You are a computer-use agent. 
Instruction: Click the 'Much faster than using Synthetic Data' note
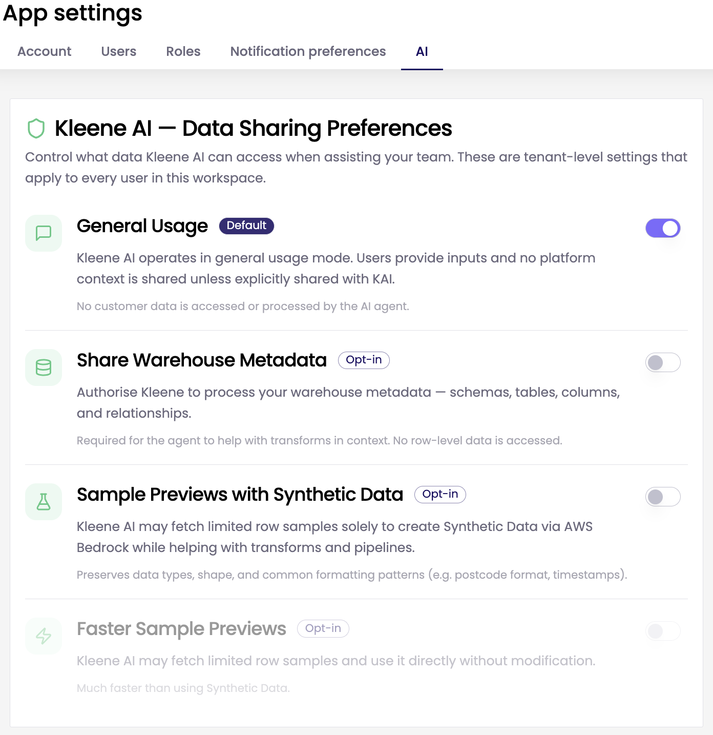183,688
